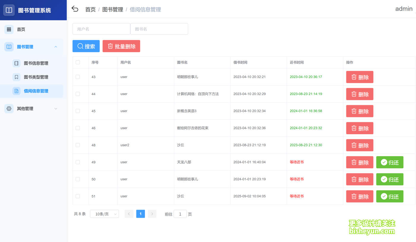Check the checkbox for row 48 user2
The width and height of the screenshot is (416, 242).
[x=78, y=145]
